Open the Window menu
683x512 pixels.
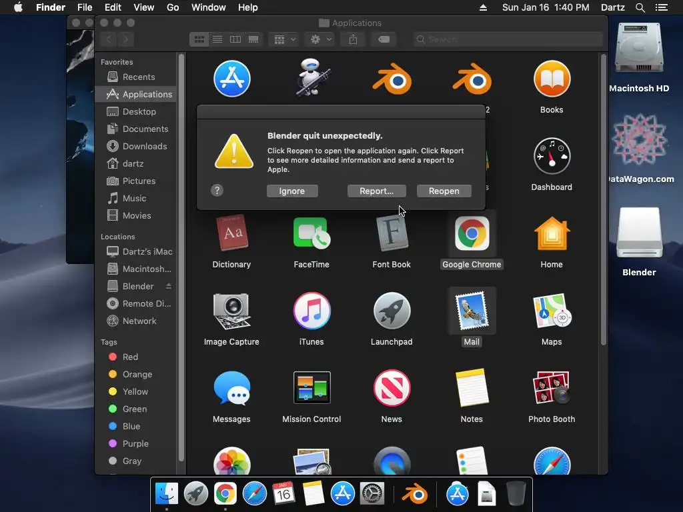coord(209,7)
